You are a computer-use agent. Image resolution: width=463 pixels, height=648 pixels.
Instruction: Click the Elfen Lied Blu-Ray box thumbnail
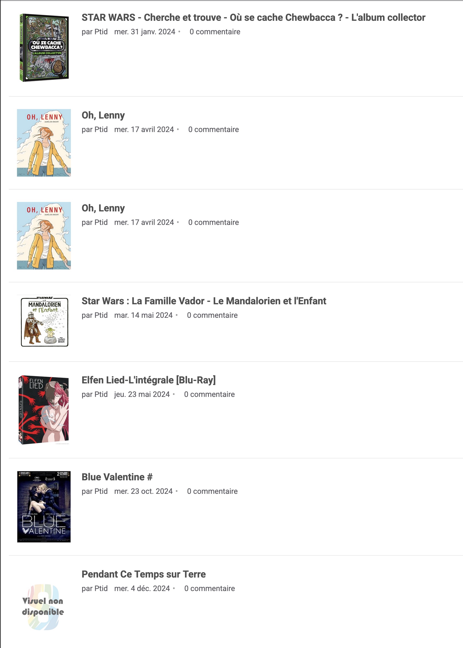point(44,410)
